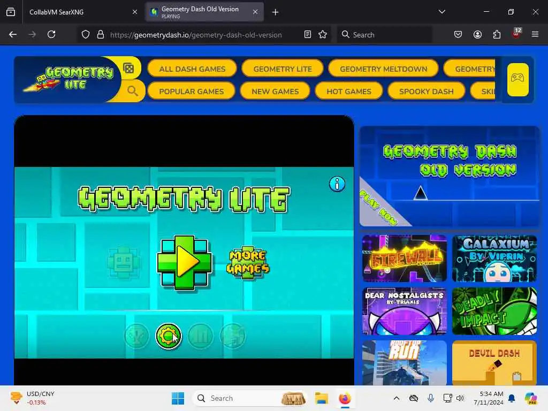Open the site search magnifier icon
Viewport: 548px width, 411px height.
133,91
